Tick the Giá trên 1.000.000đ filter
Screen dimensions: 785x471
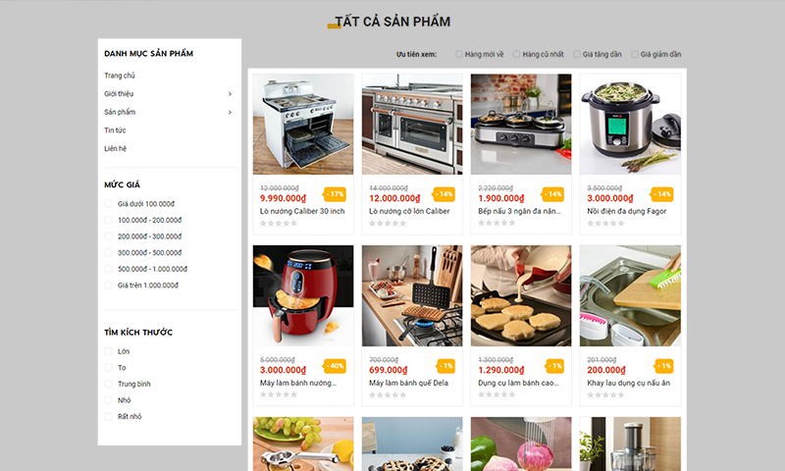point(108,285)
